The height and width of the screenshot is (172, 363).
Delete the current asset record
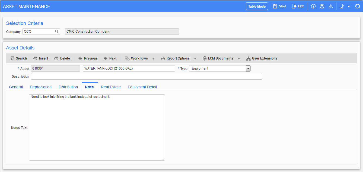(x=62, y=58)
